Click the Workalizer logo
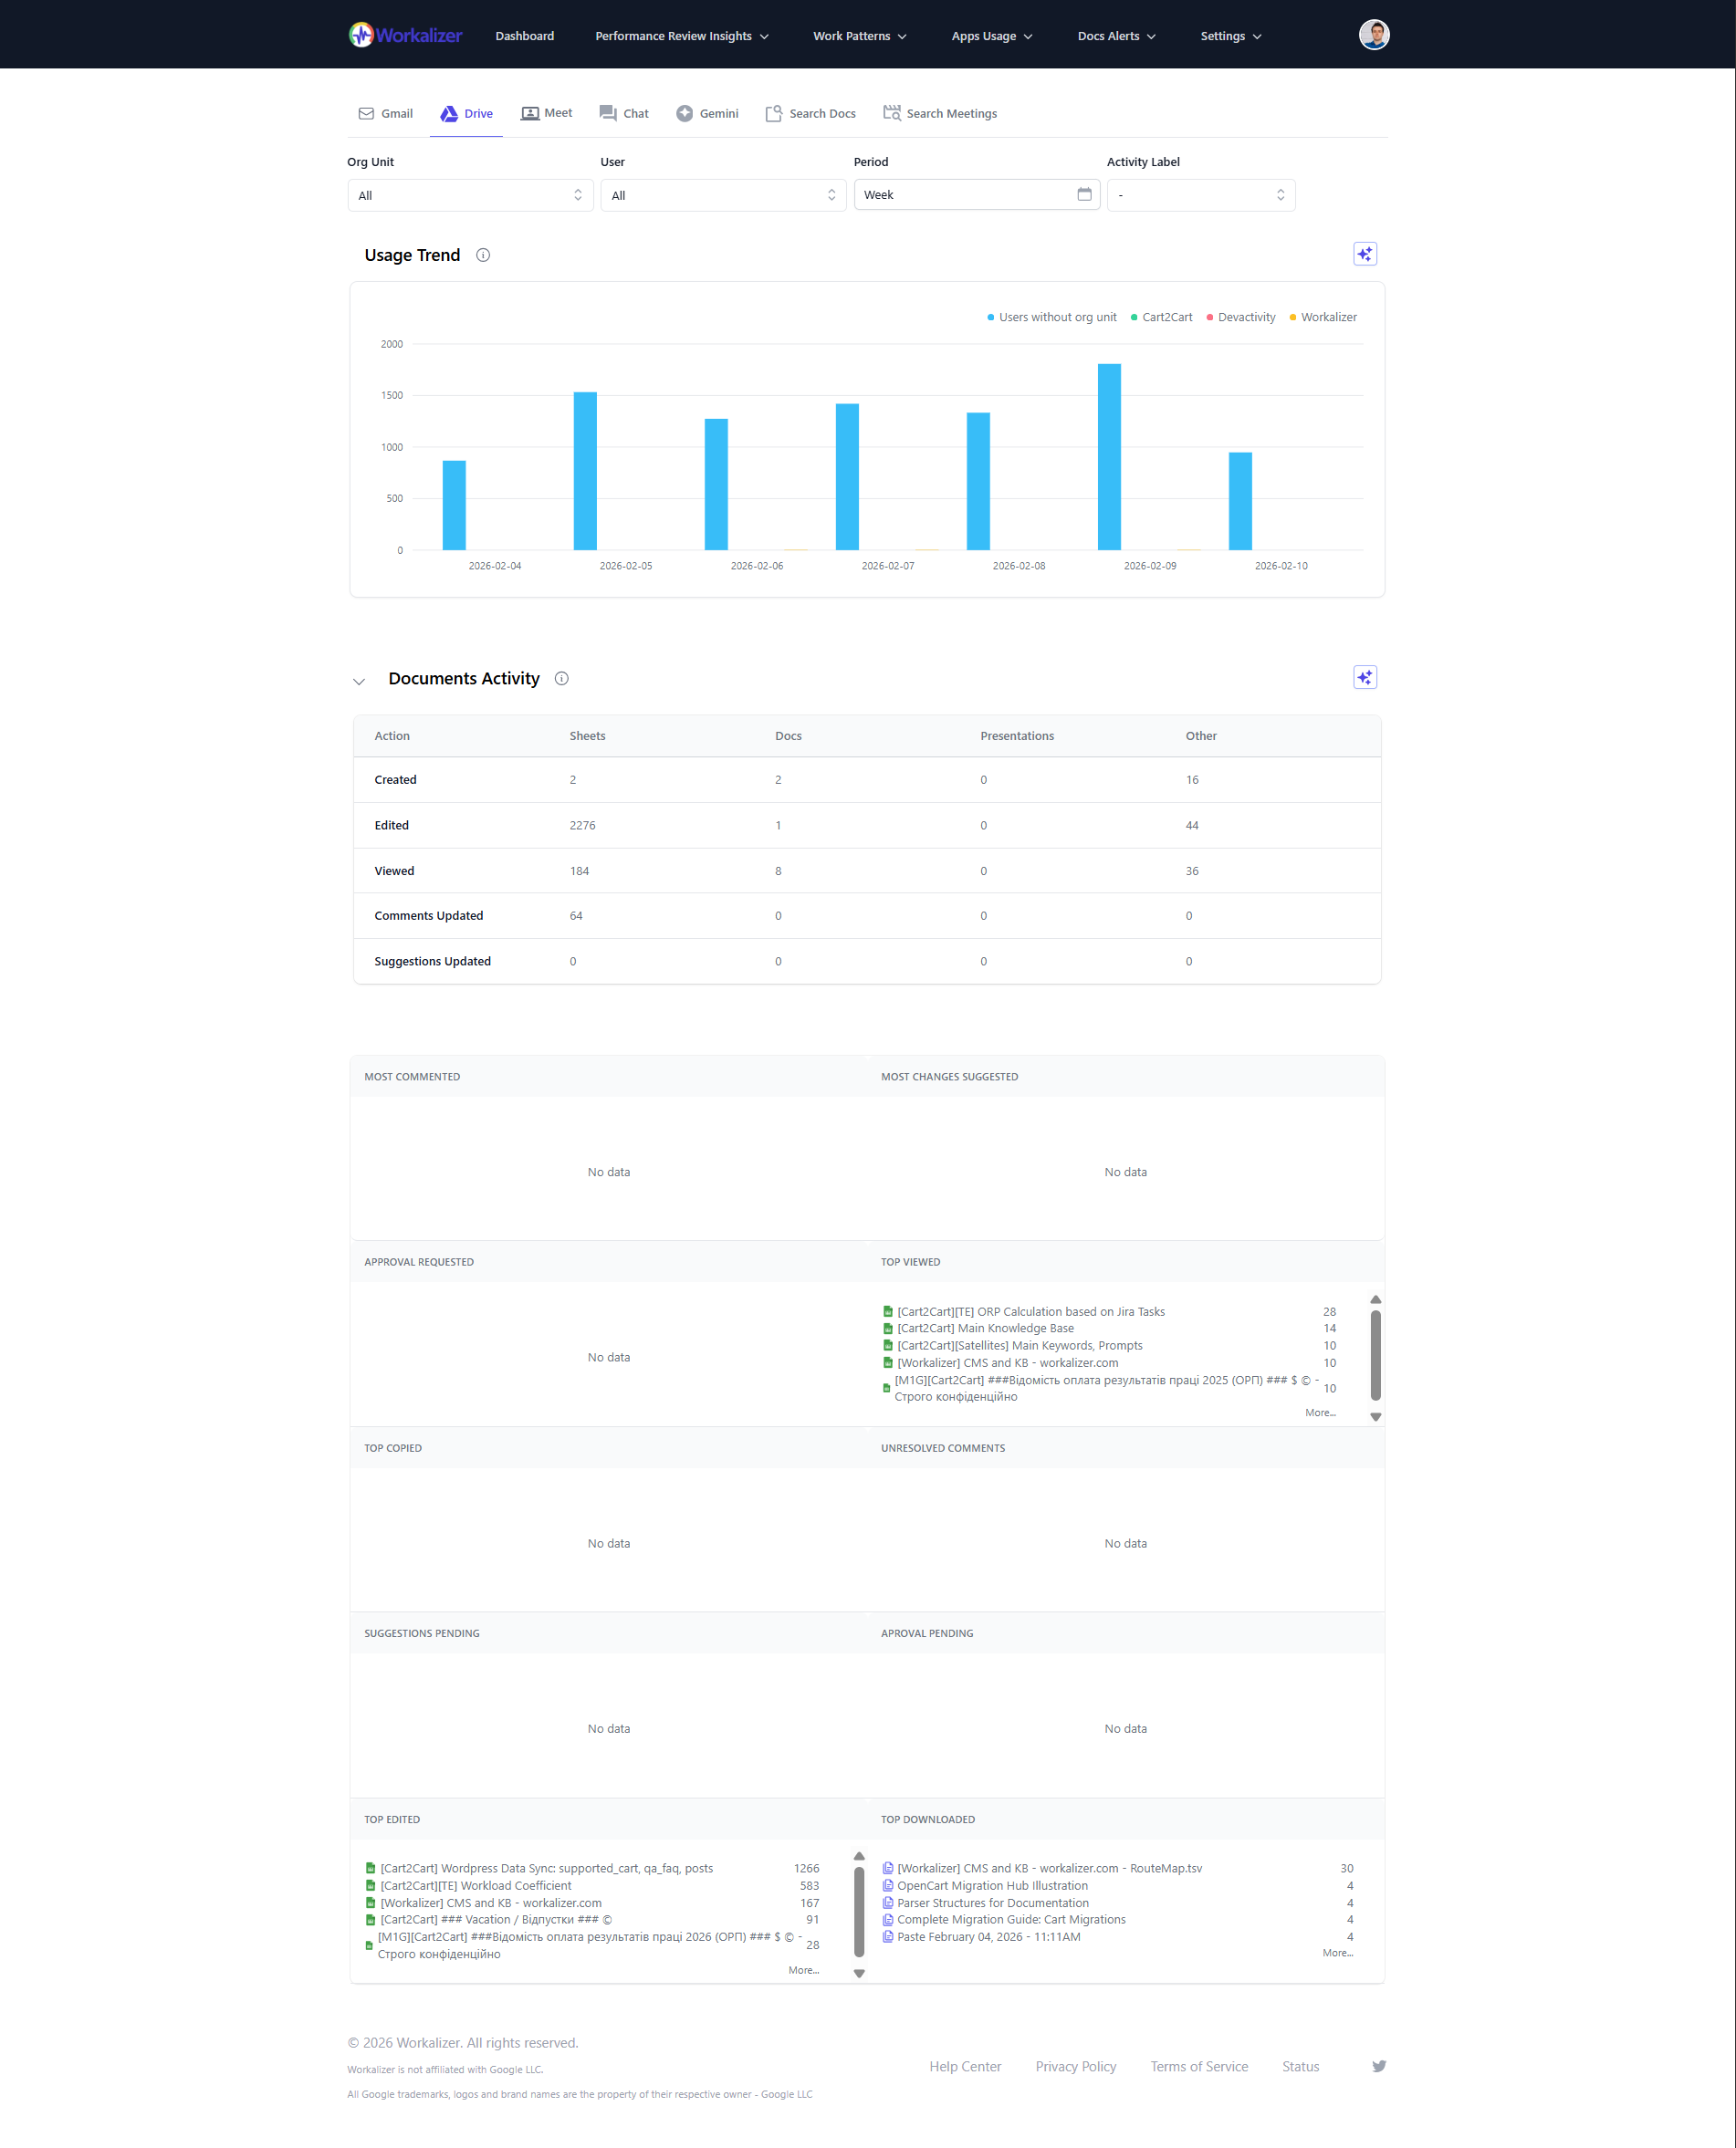 tap(404, 34)
